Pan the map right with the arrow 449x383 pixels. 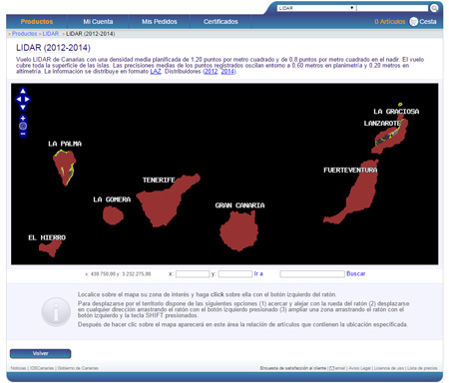coord(27,99)
